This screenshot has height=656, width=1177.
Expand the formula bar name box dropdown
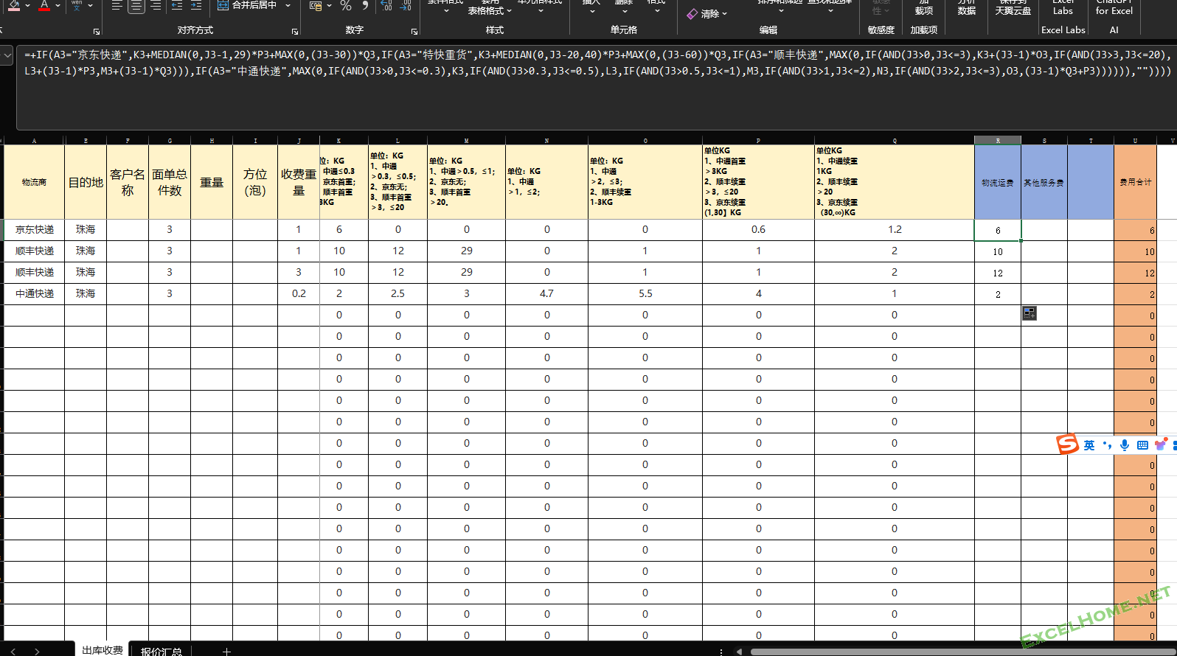click(x=7, y=55)
